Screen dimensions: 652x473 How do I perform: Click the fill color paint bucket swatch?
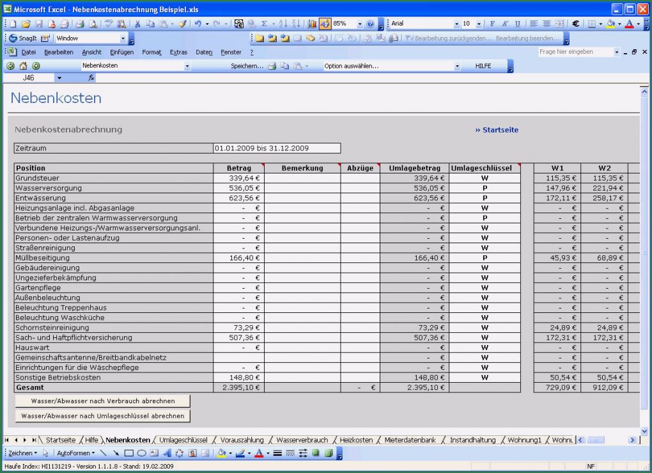click(611, 24)
